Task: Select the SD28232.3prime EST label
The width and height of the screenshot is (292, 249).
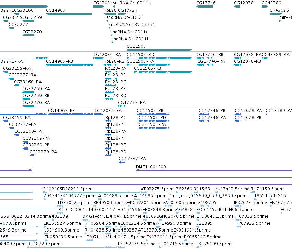Action: [x=77, y=189]
